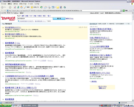The height and width of the screenshot is (107, 134).
Task: Print the page with the printer icon
Action: [x=49, y=7]
